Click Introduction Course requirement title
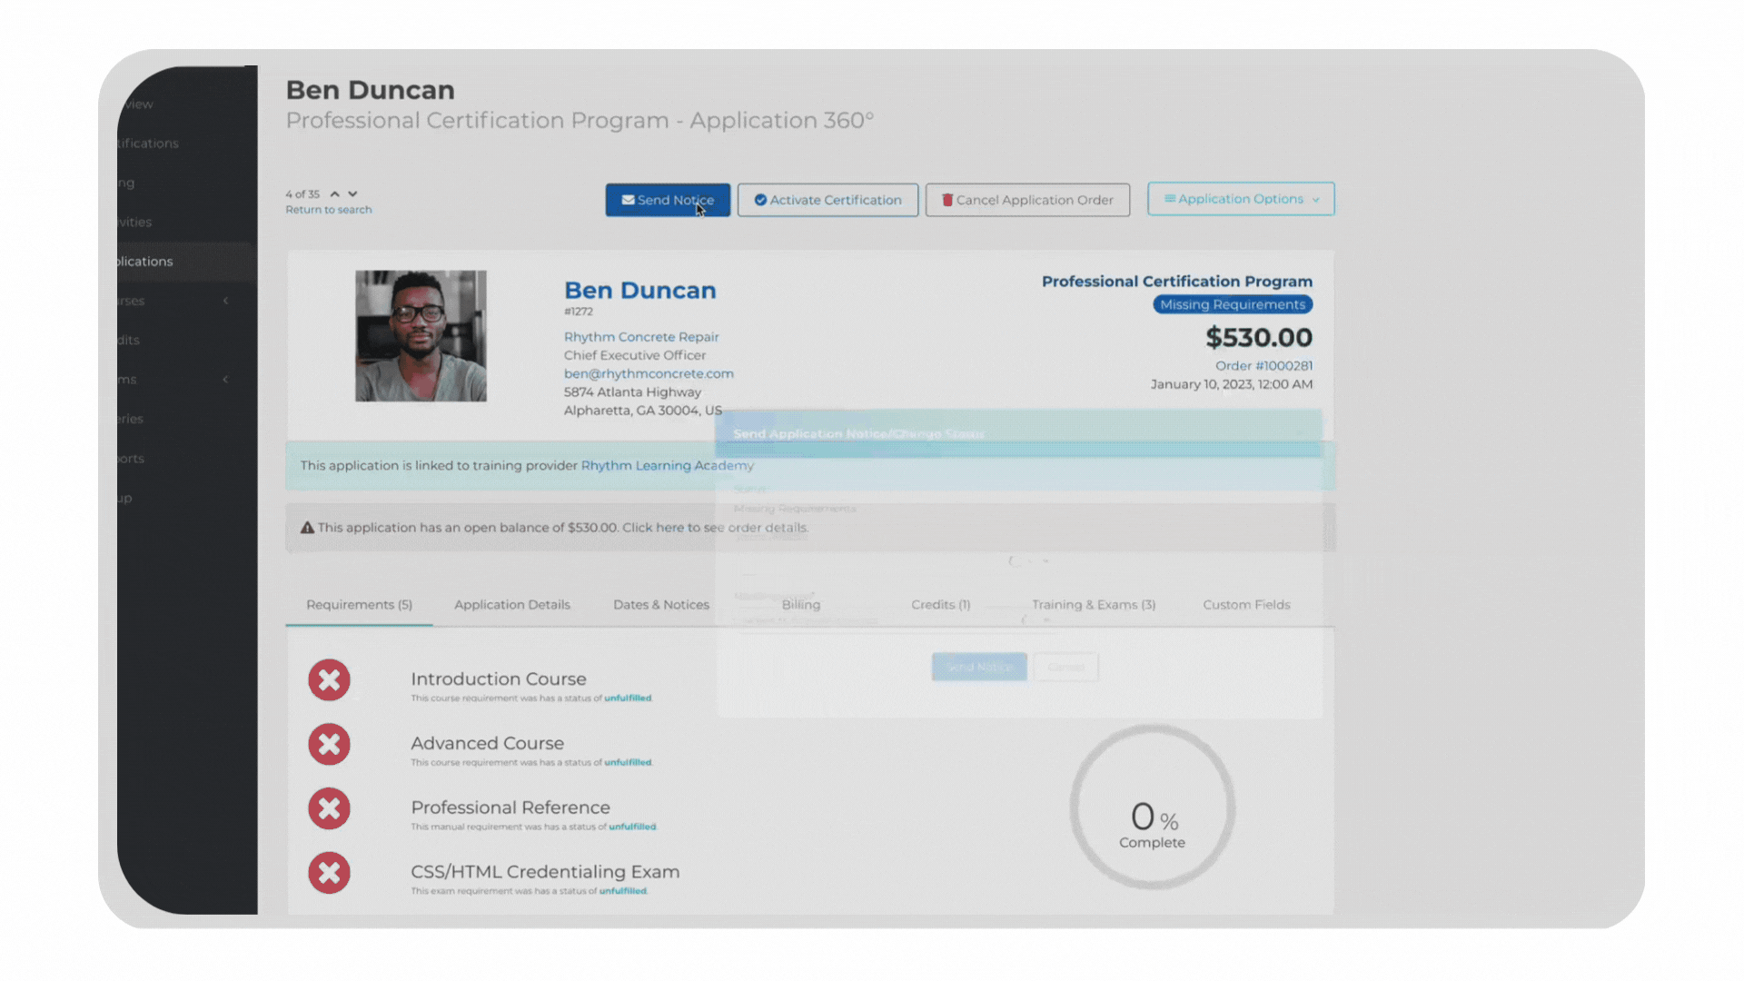1744x981 pixels. [x=499, y=679]
